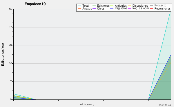Click the y-axis value 9
The height and width of the screenshot is (107, 174).
11,81
